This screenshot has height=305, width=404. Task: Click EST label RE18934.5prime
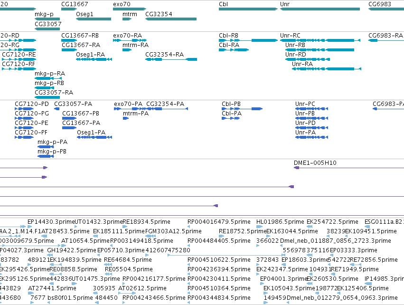[146, 222]
